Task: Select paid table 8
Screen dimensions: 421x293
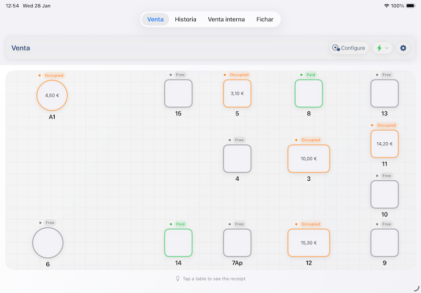Action: [x=308, y=93]
